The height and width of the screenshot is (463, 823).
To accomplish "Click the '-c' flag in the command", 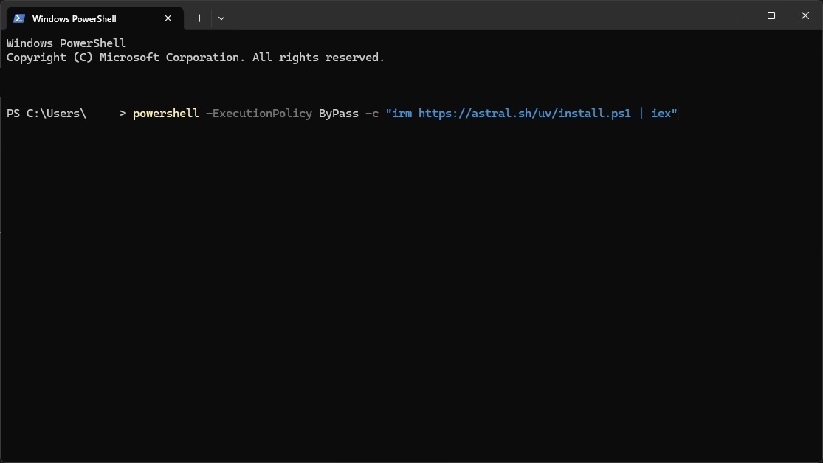I will coord(371,114).
